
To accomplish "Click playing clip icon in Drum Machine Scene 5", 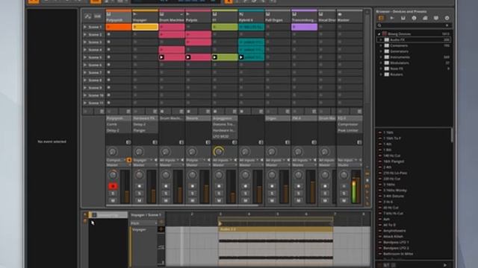I will click(161, 57).
